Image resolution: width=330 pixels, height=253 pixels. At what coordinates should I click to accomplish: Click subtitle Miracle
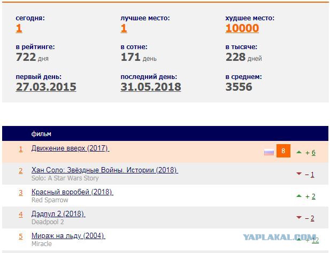pyautogui.click(x=42, y=244)
